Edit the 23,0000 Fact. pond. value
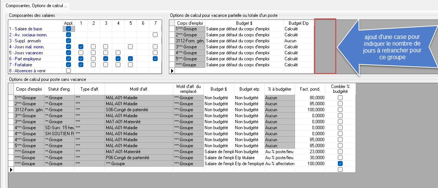The image size is (438, 188). [310, 152]
